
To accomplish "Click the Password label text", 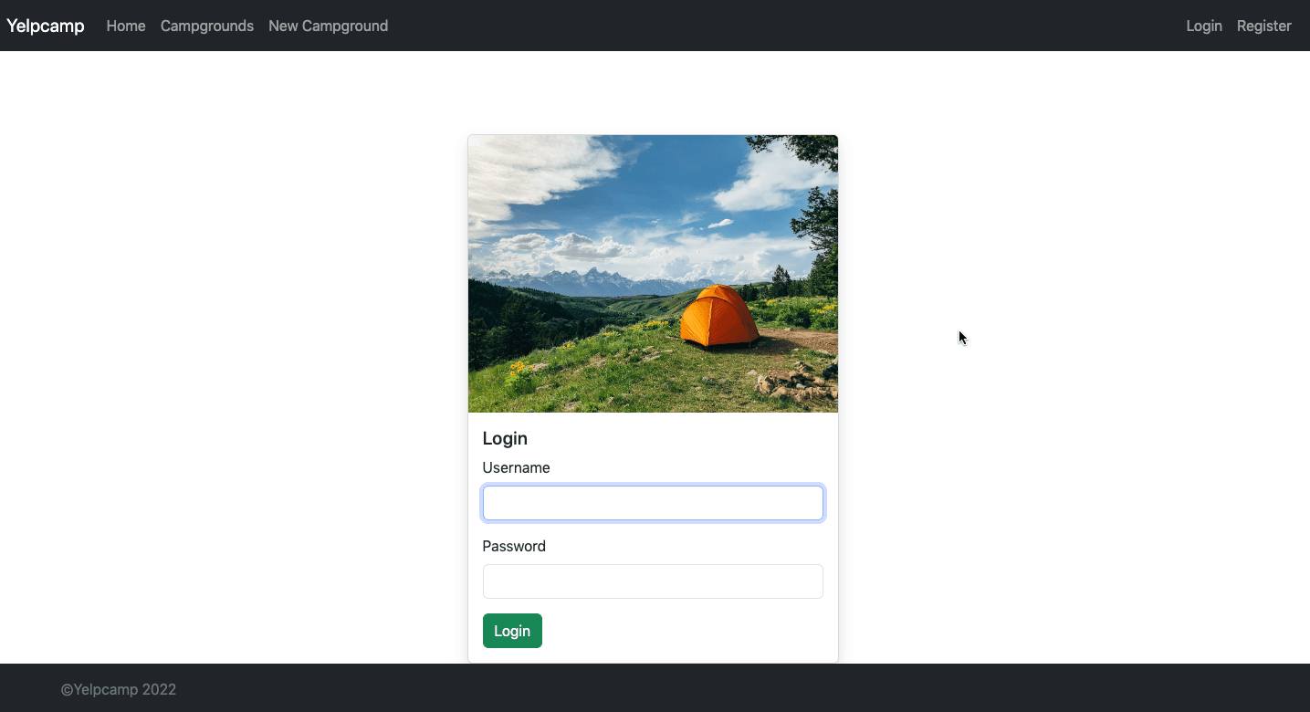I will tap(514, 546).
